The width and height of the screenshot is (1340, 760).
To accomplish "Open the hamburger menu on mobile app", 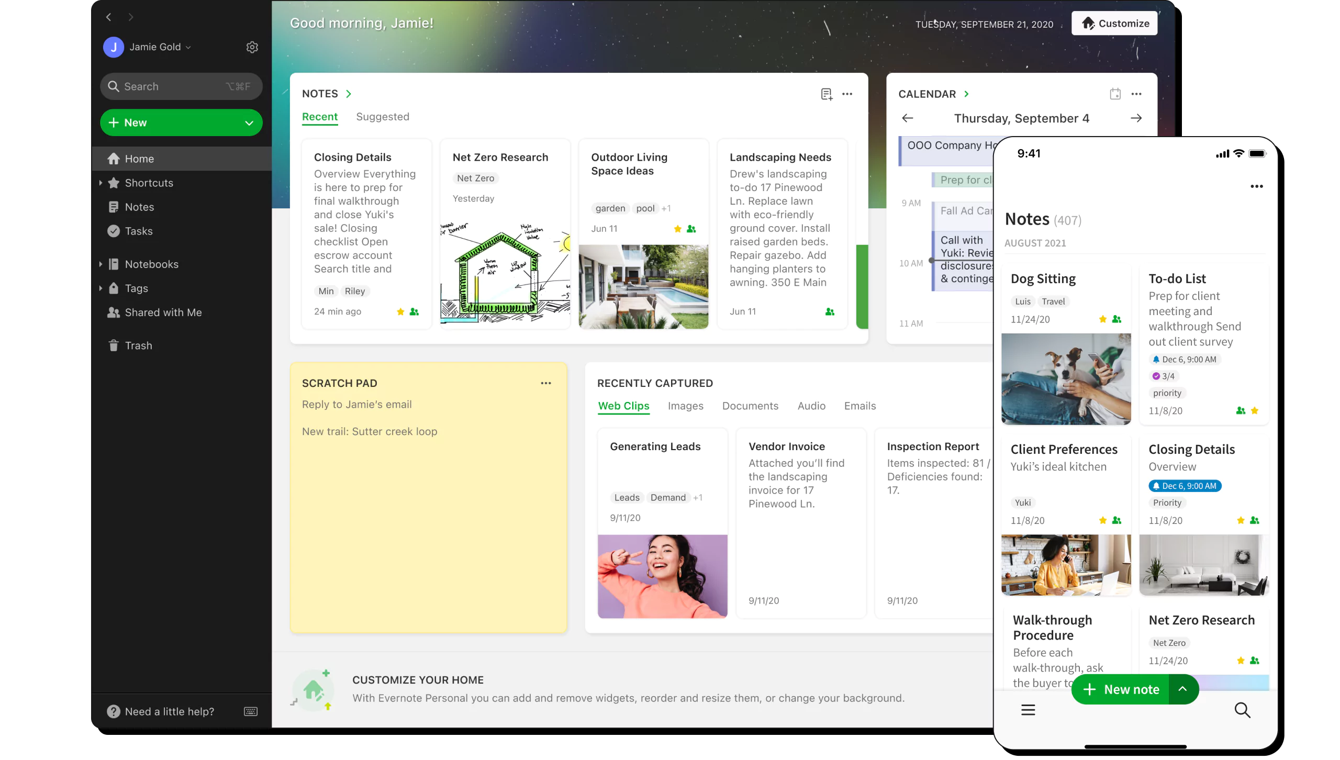I will tap(1028, 710).
